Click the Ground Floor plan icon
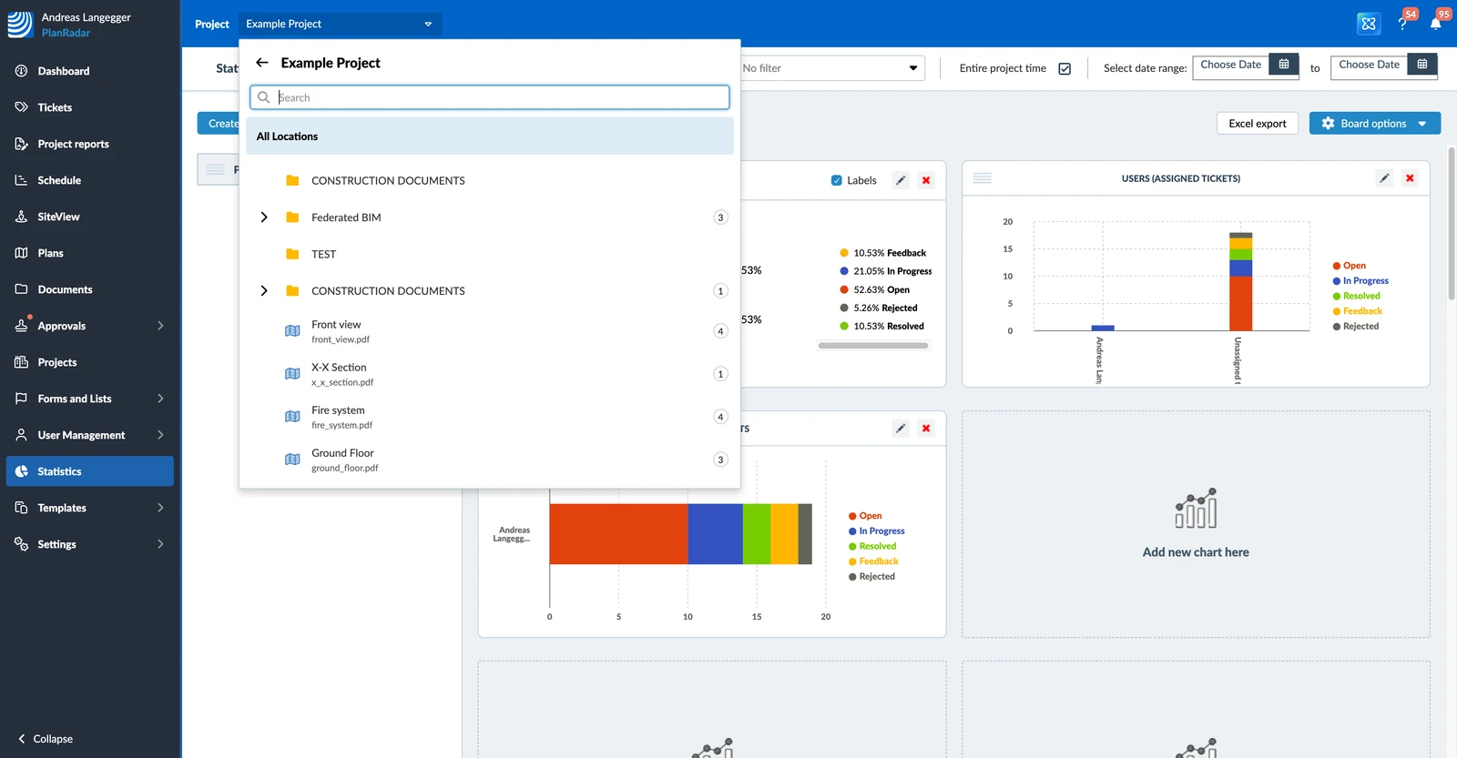 coord(292,460)
